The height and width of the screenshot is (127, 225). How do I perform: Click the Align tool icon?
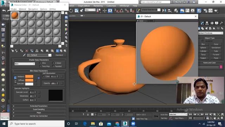tap(169, 11)
